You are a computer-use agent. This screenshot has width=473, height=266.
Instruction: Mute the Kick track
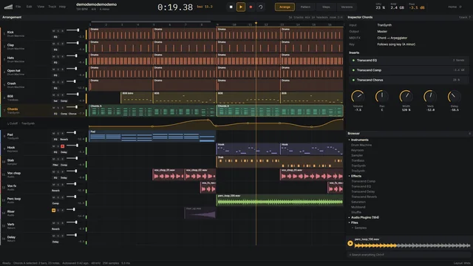tap(53, 31)
